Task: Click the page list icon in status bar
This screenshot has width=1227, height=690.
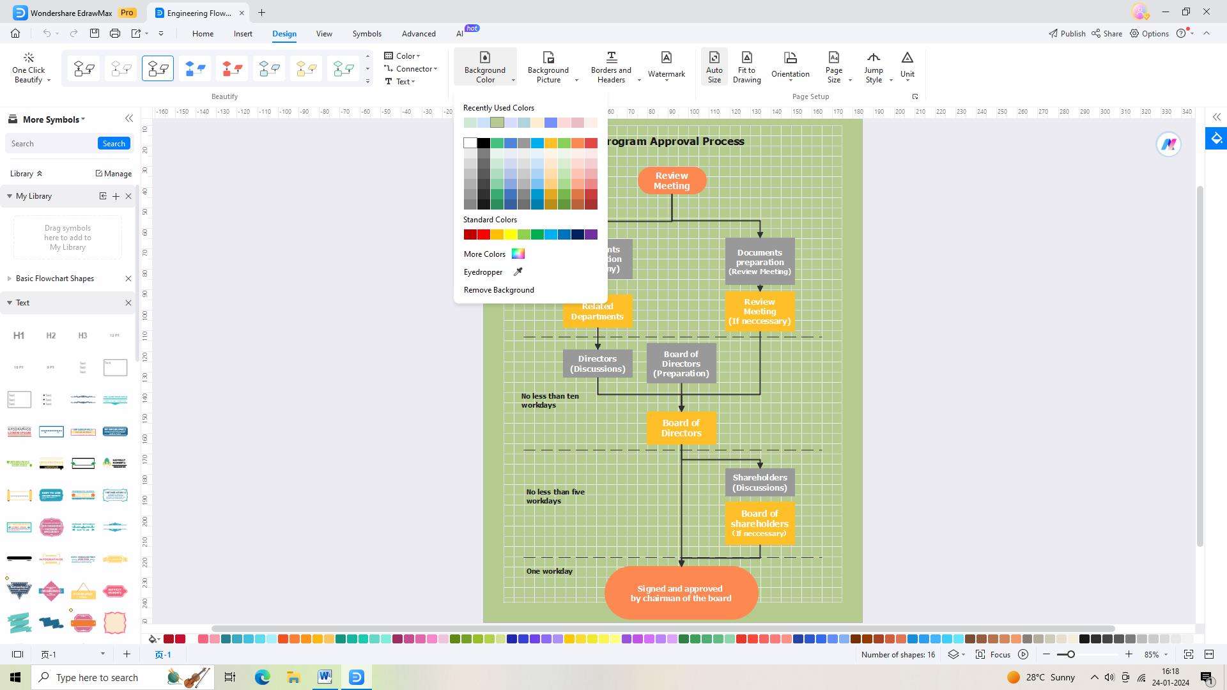Action: click(x=17, y=655)
